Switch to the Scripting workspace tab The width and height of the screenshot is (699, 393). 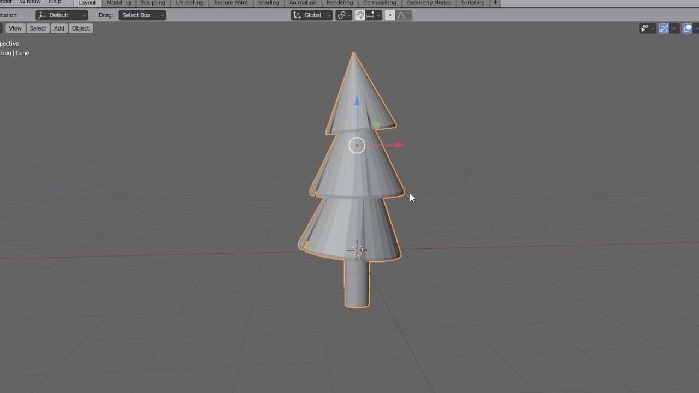point(473,3)
